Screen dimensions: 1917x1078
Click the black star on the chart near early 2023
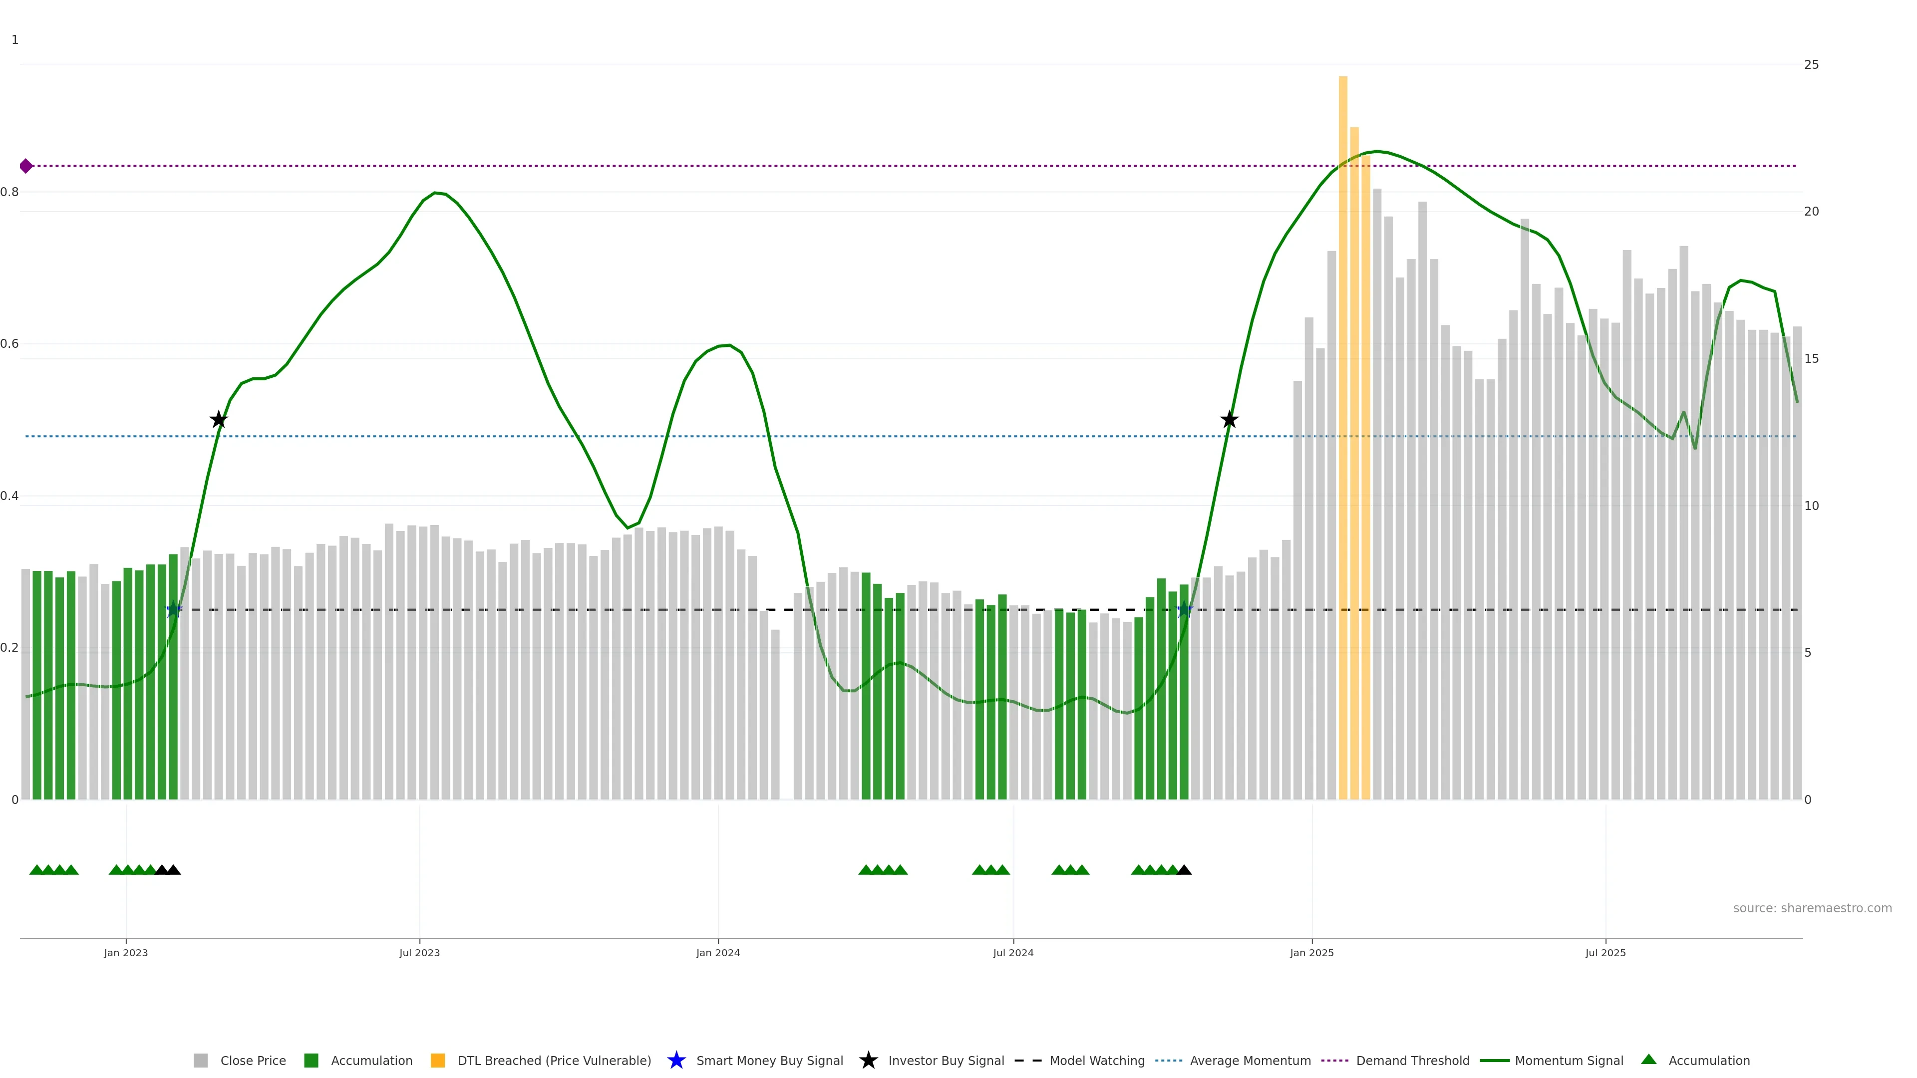click(x=218, y=420)
